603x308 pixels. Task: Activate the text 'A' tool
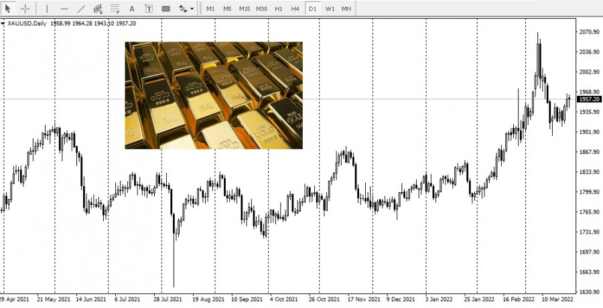[x=132, y=9]
